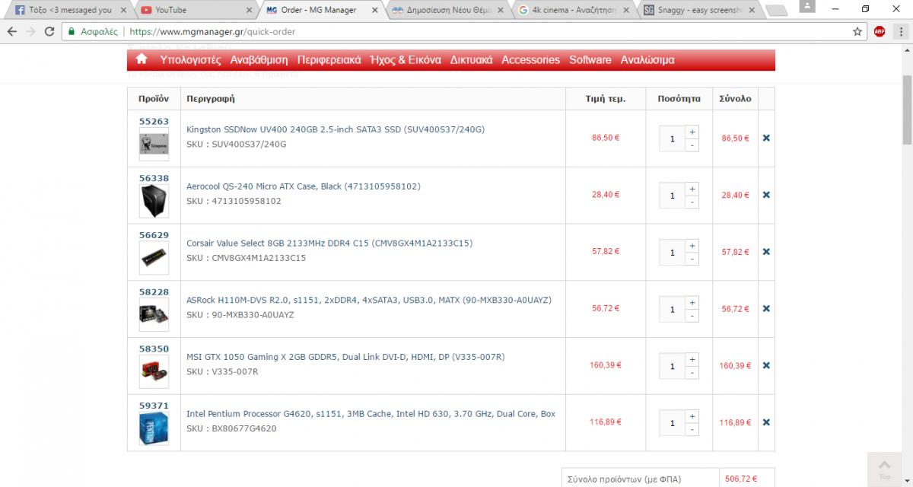Screen dimensions: 913x487
Task: Open the Kingston SSD product thumbnail
Action: pyautogui.click(x=154, y=145)
